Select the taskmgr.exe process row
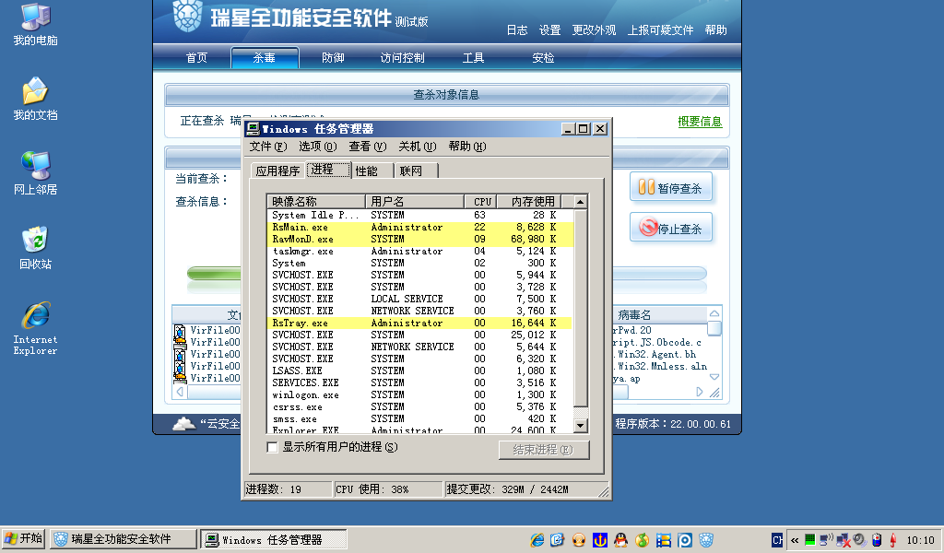The width and height of the screenshot is (944, 553). pos(419,251)
